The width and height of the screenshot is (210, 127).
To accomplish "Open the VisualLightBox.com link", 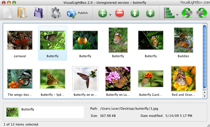I will [195, 2].
